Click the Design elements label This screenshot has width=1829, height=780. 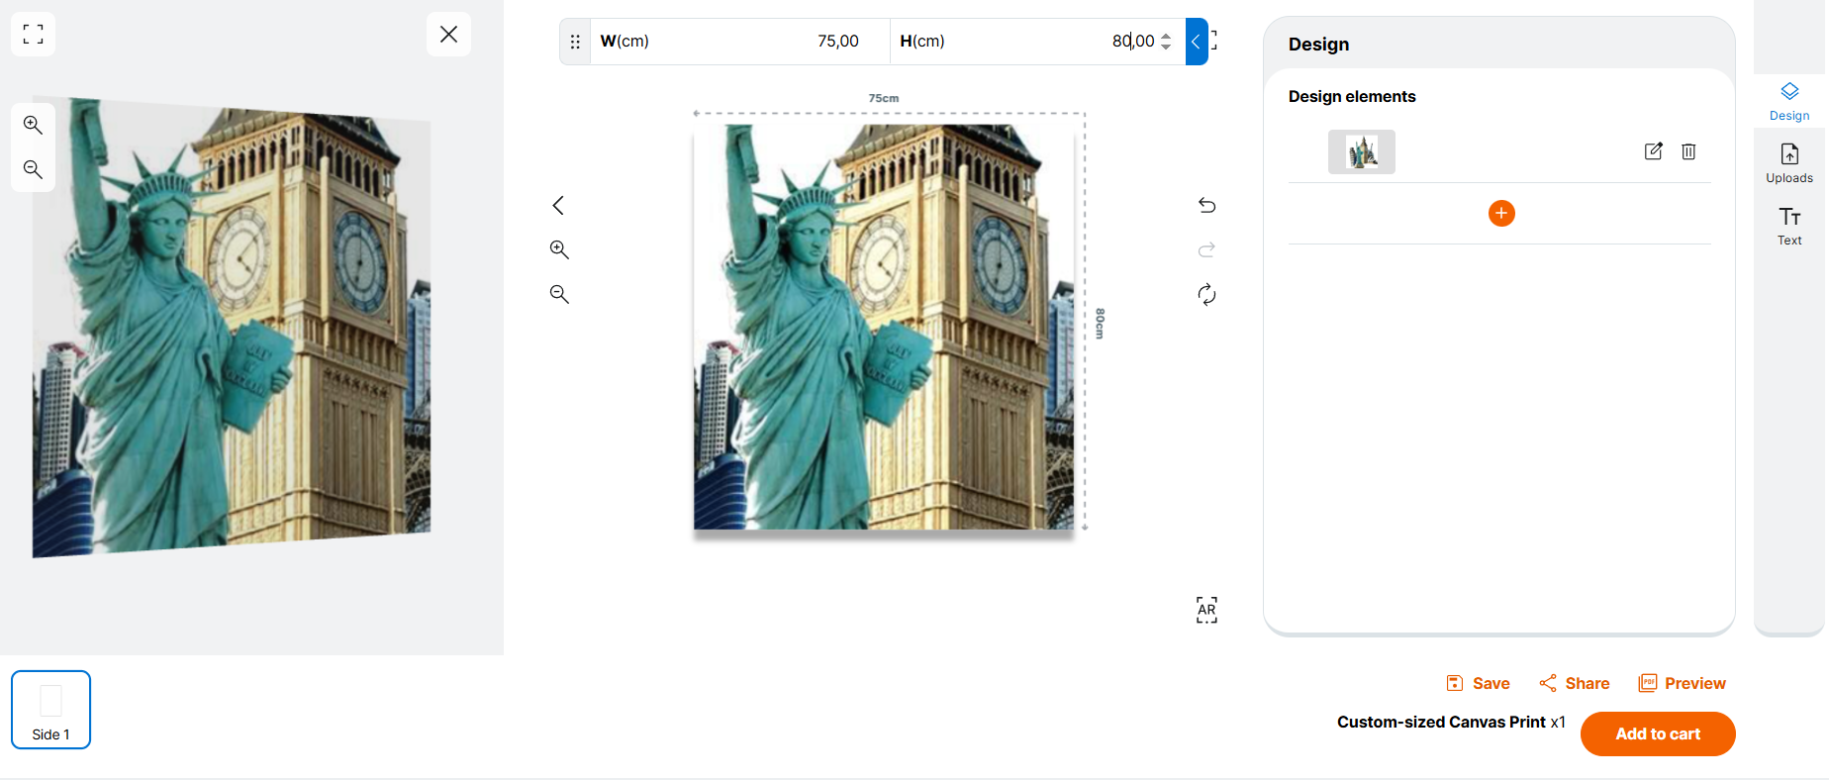point(1352,96)
